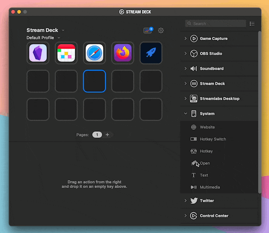Select the Text action label
Screen dimensions: 269x233
tap(204, 175)
